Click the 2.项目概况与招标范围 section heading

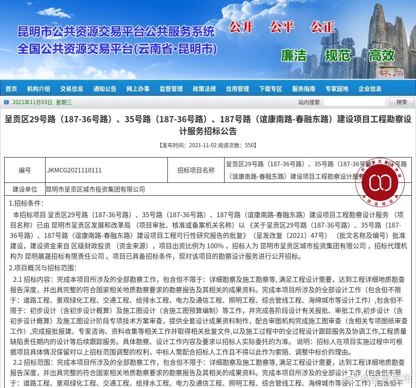pyautogui.click(x=43, y=268)
